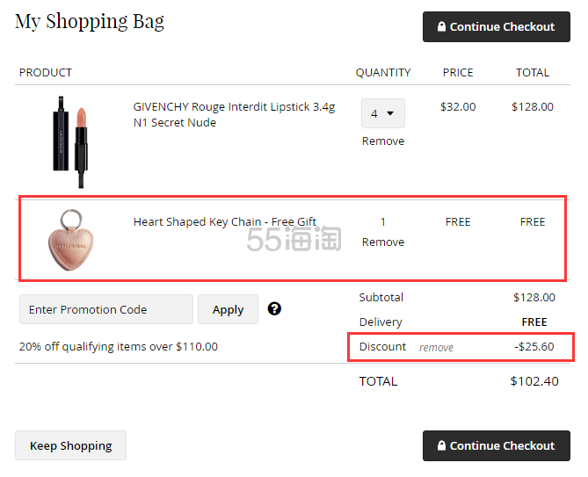Apply the promotion code with Apply button
Screen dimensions: 588x477
click(228, 309)
